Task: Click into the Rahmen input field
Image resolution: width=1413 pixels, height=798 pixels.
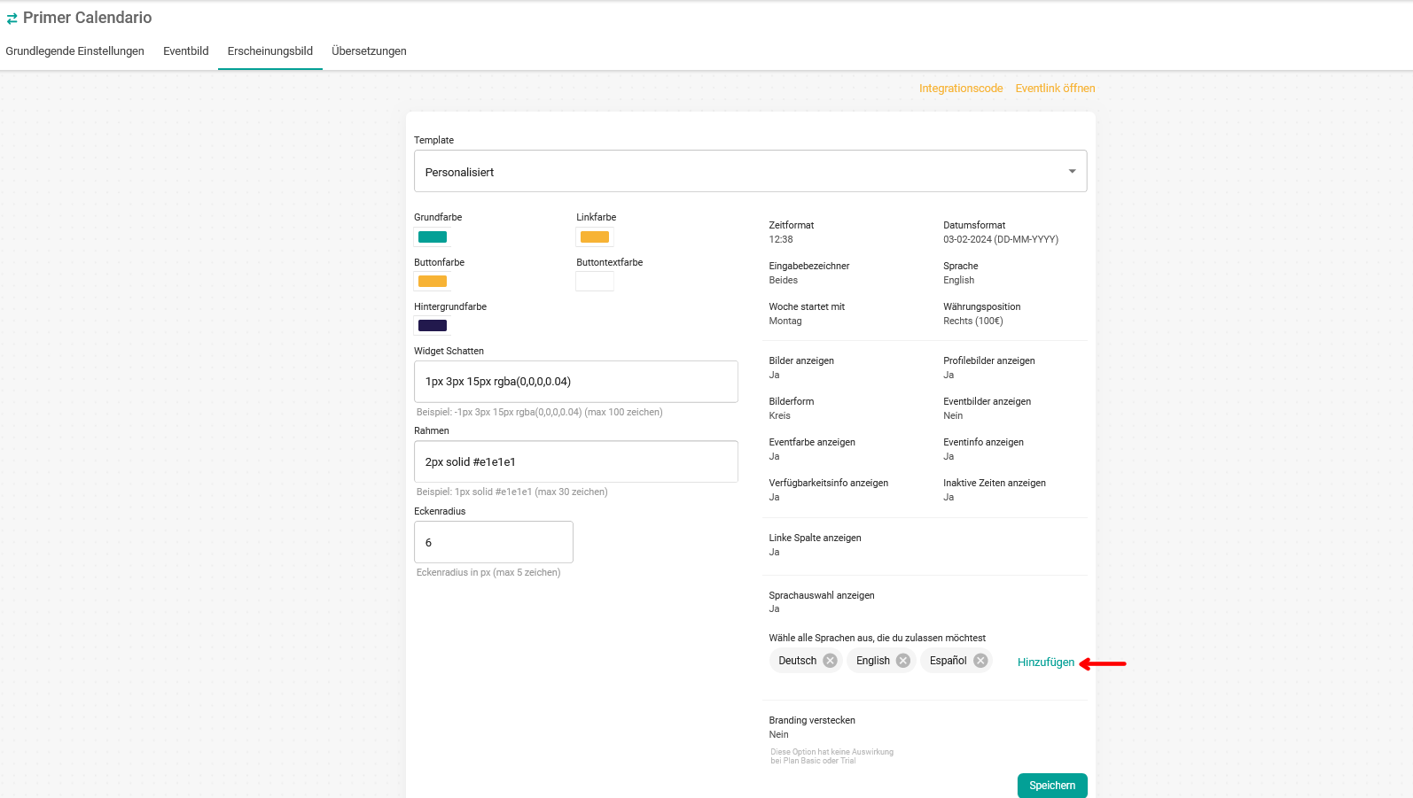Action: pyautogui.click(x=576, y=461)
